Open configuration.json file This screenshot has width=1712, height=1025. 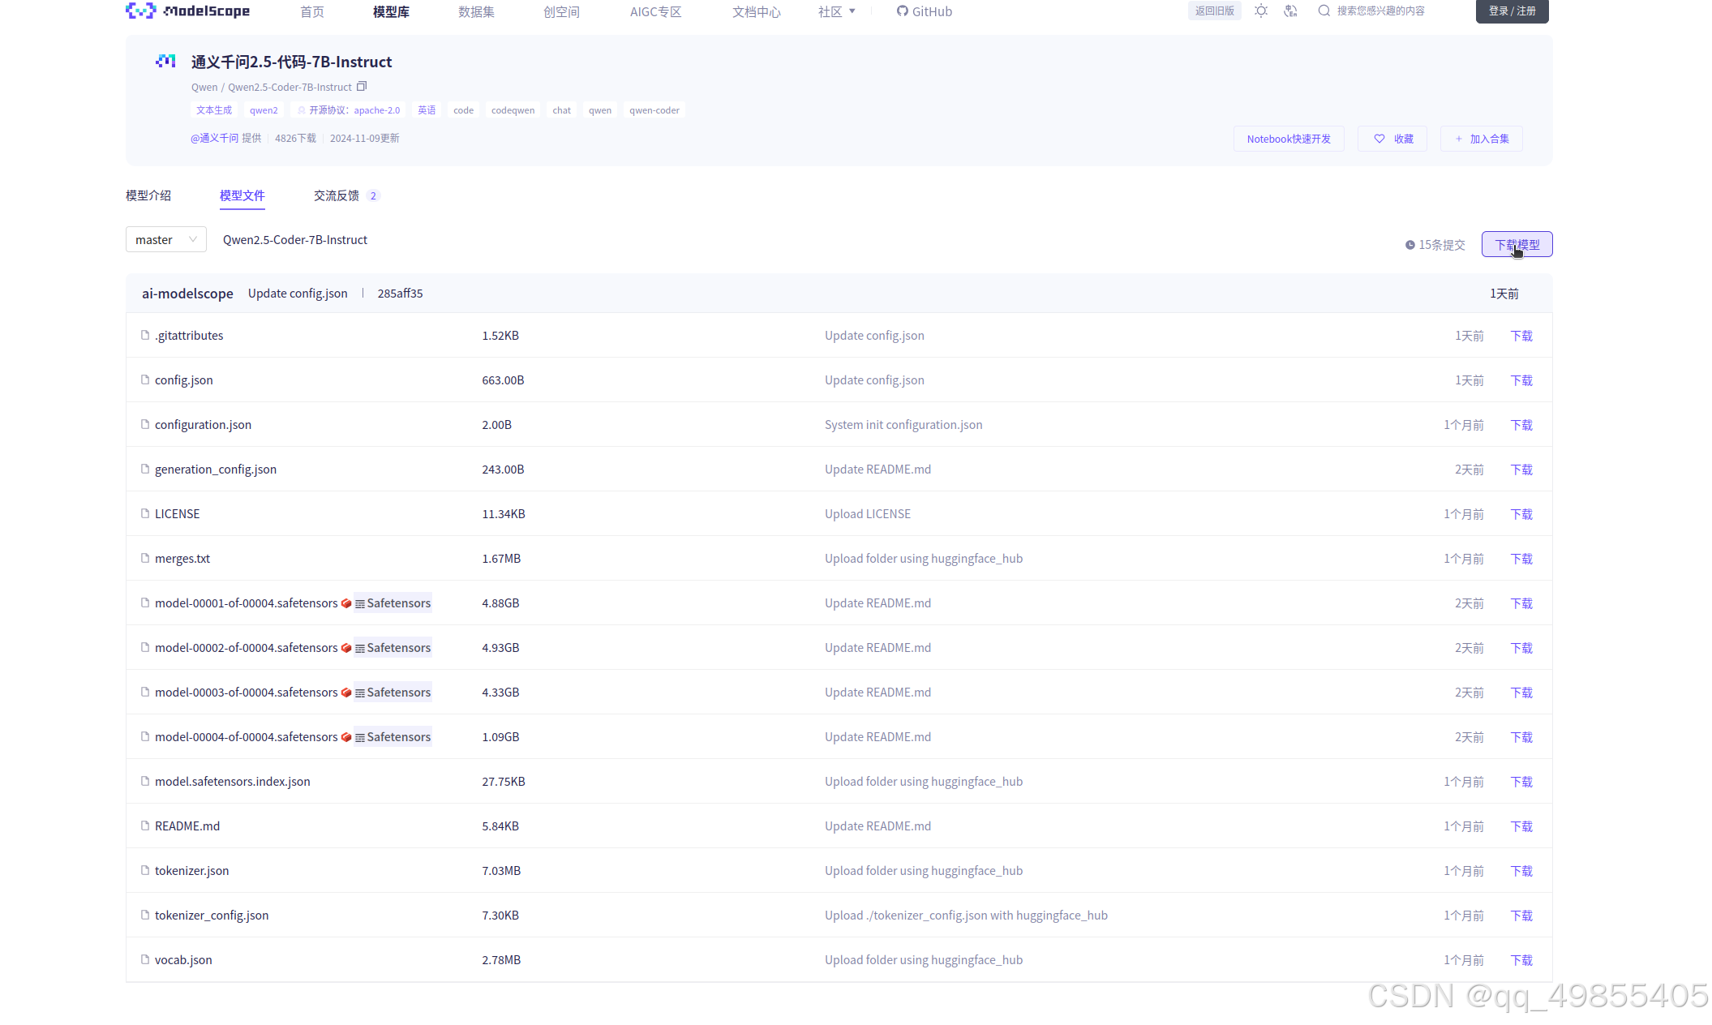203,424
